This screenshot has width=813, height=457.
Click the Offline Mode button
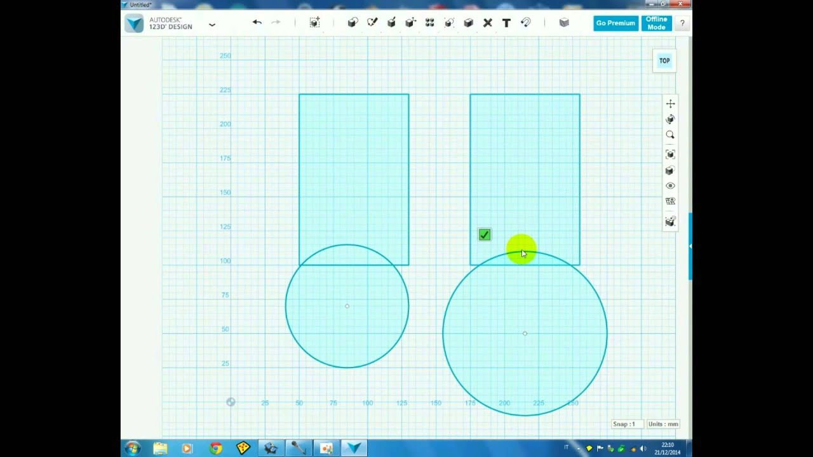[656, 23]
